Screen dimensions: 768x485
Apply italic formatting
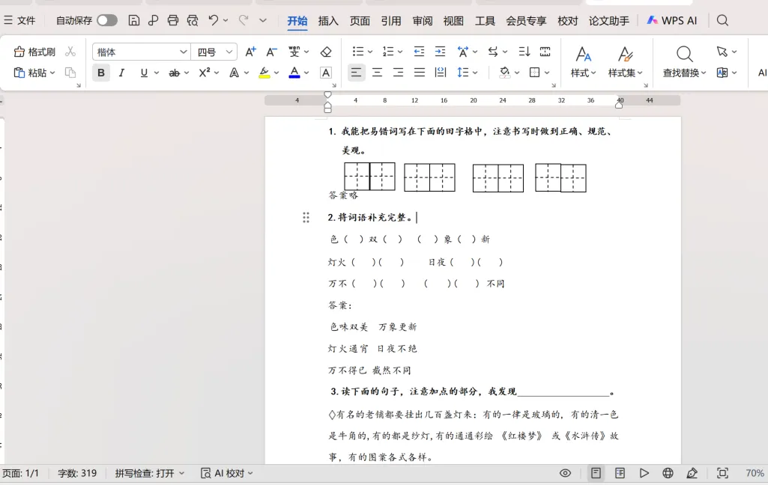(121, 73)
